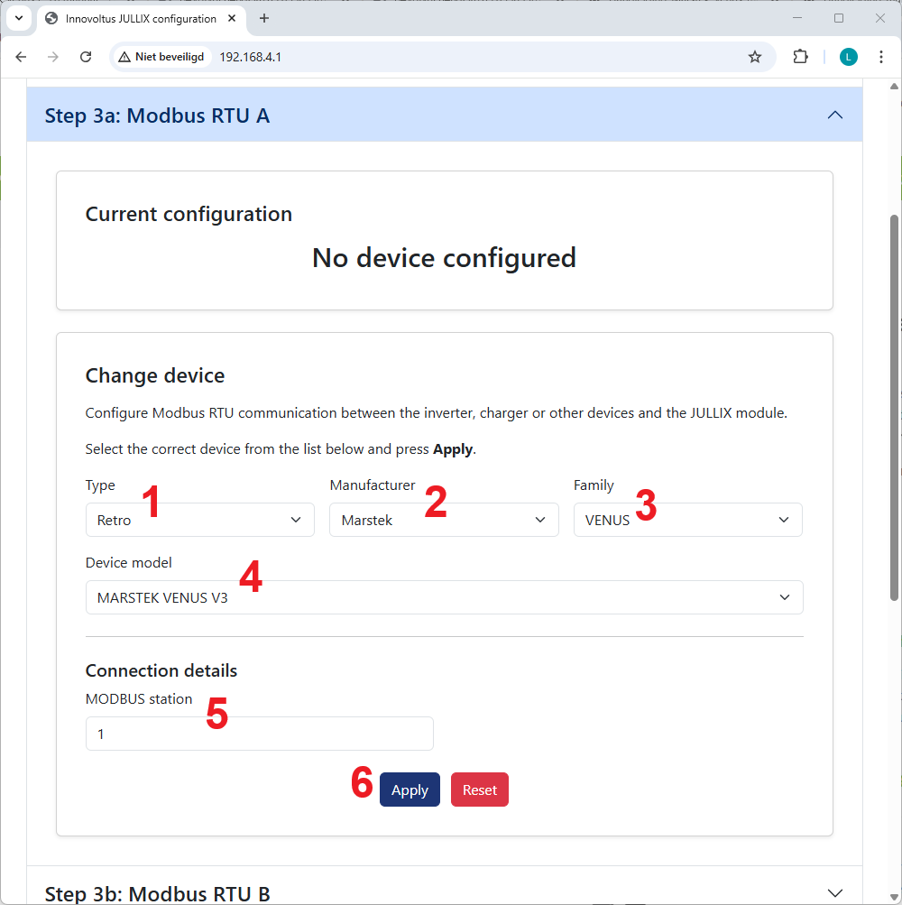Open Chrome three-dot menu

881,57
